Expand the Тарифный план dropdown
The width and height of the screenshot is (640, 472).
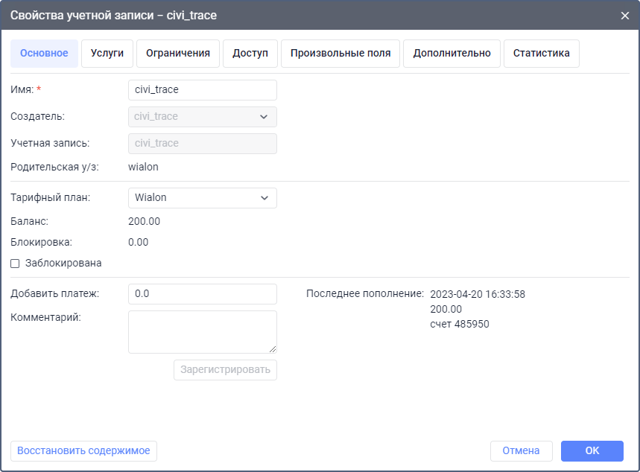click(202, 198)
